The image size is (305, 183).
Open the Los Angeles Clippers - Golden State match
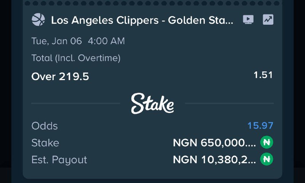coord(142,20)
